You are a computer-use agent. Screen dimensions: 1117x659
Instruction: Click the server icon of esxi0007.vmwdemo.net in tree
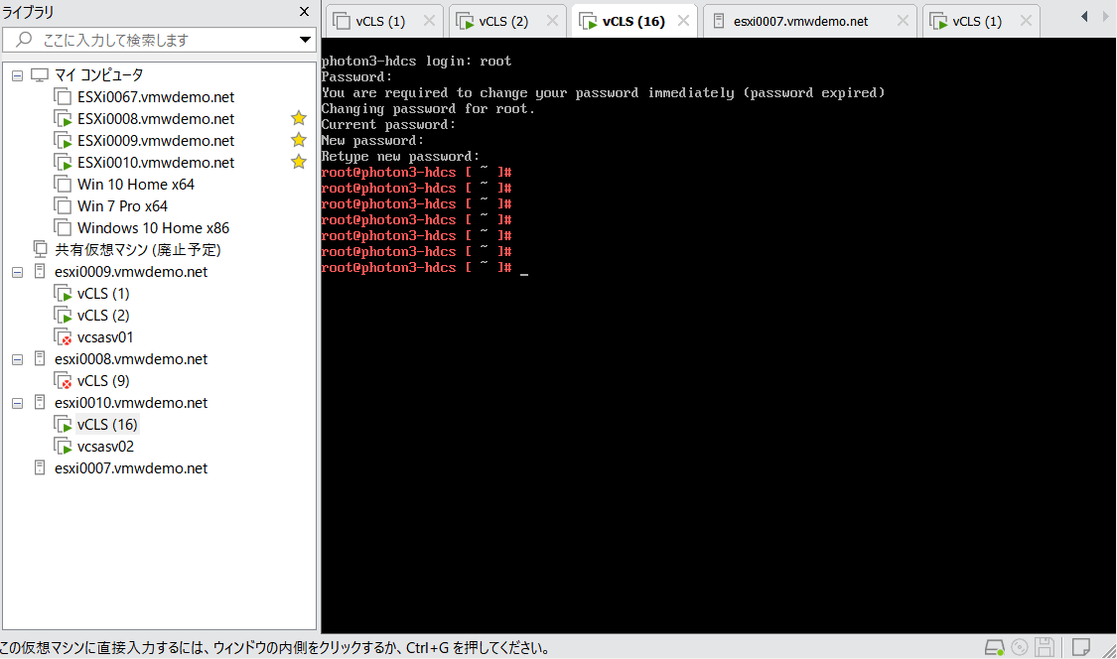point(40,468)
